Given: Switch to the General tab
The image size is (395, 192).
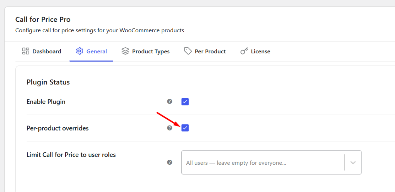Looking at the screenshot, I should coord(91,51).
